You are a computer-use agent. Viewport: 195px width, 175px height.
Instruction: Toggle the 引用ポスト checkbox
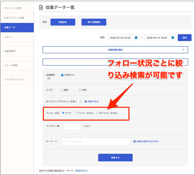(x=62, y=75)
